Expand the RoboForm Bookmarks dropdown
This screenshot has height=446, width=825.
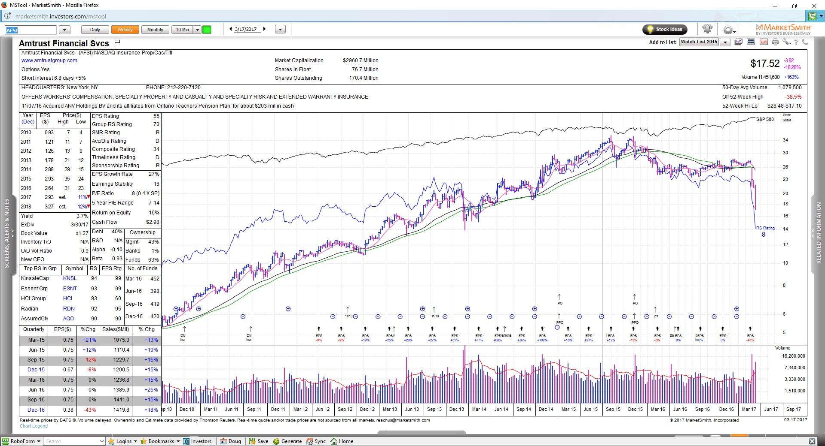177,441
